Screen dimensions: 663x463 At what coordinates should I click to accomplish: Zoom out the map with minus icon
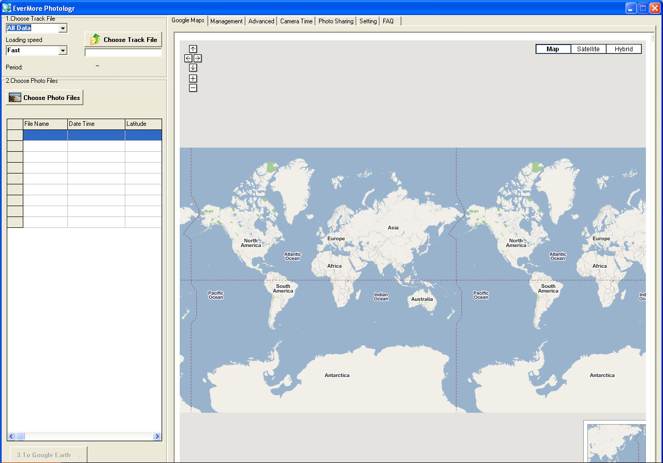click(193, 88)
